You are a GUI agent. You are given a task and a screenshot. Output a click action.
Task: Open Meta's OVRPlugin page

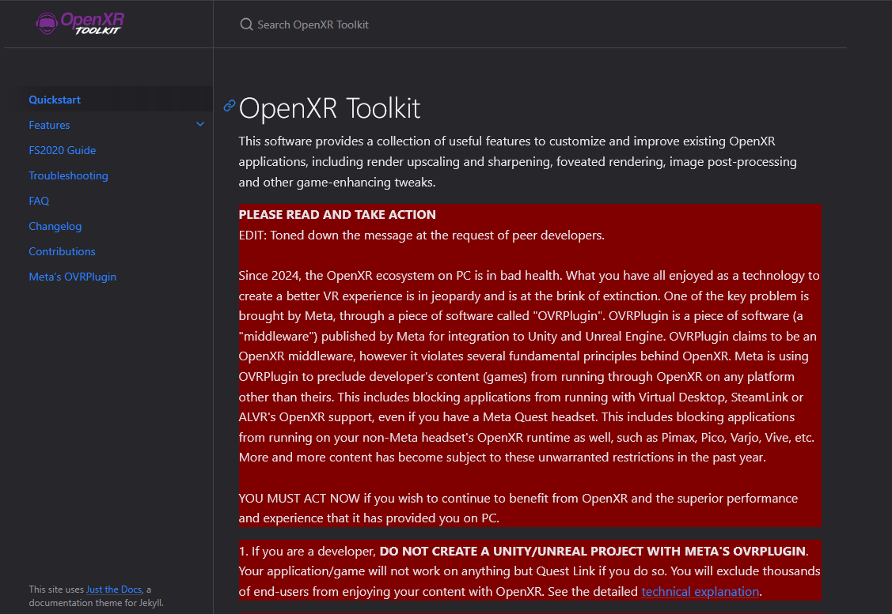pos(72,277)
